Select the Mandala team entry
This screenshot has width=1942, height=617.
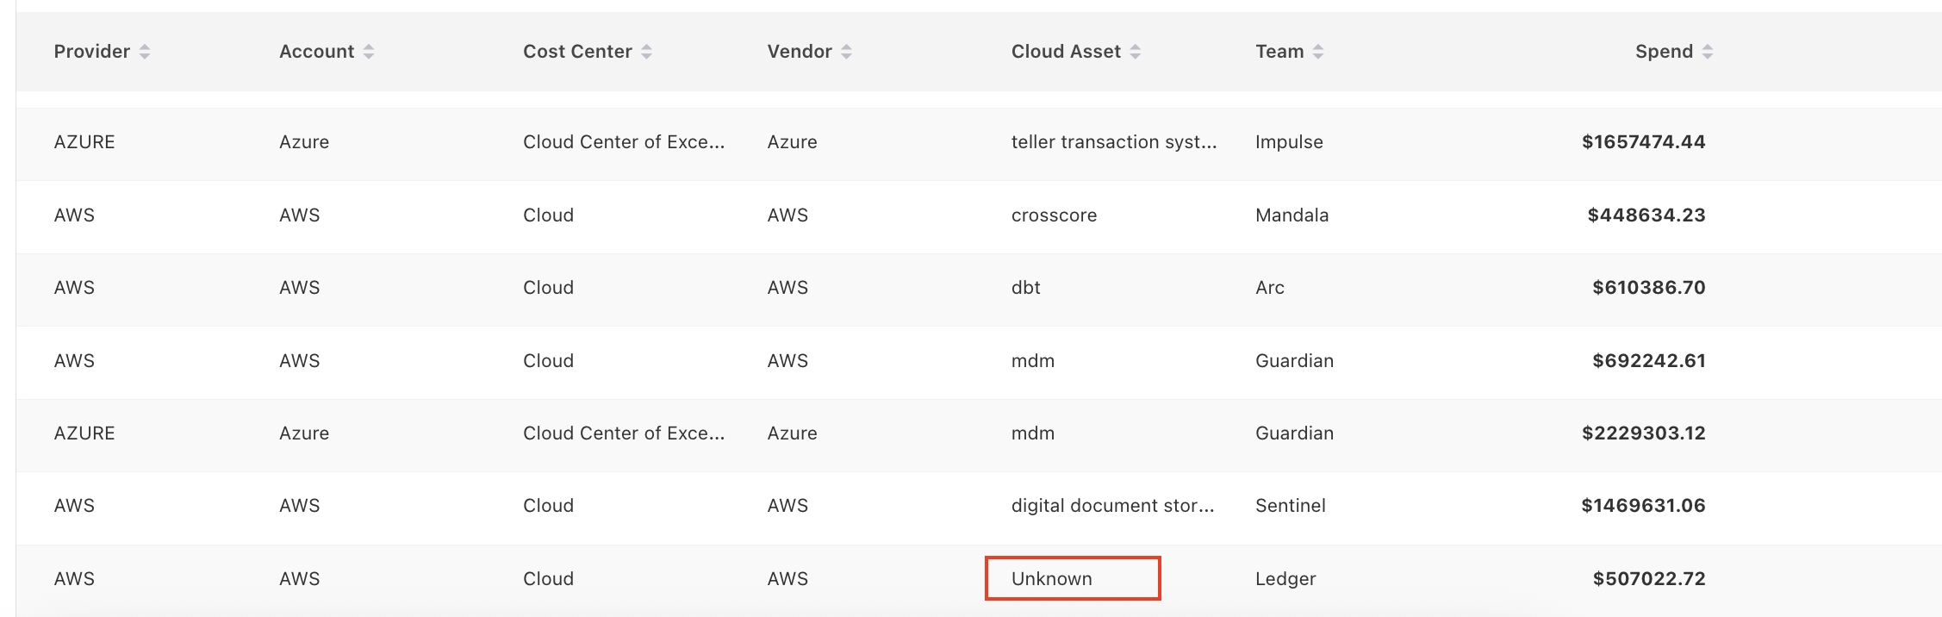point(1292,215)
